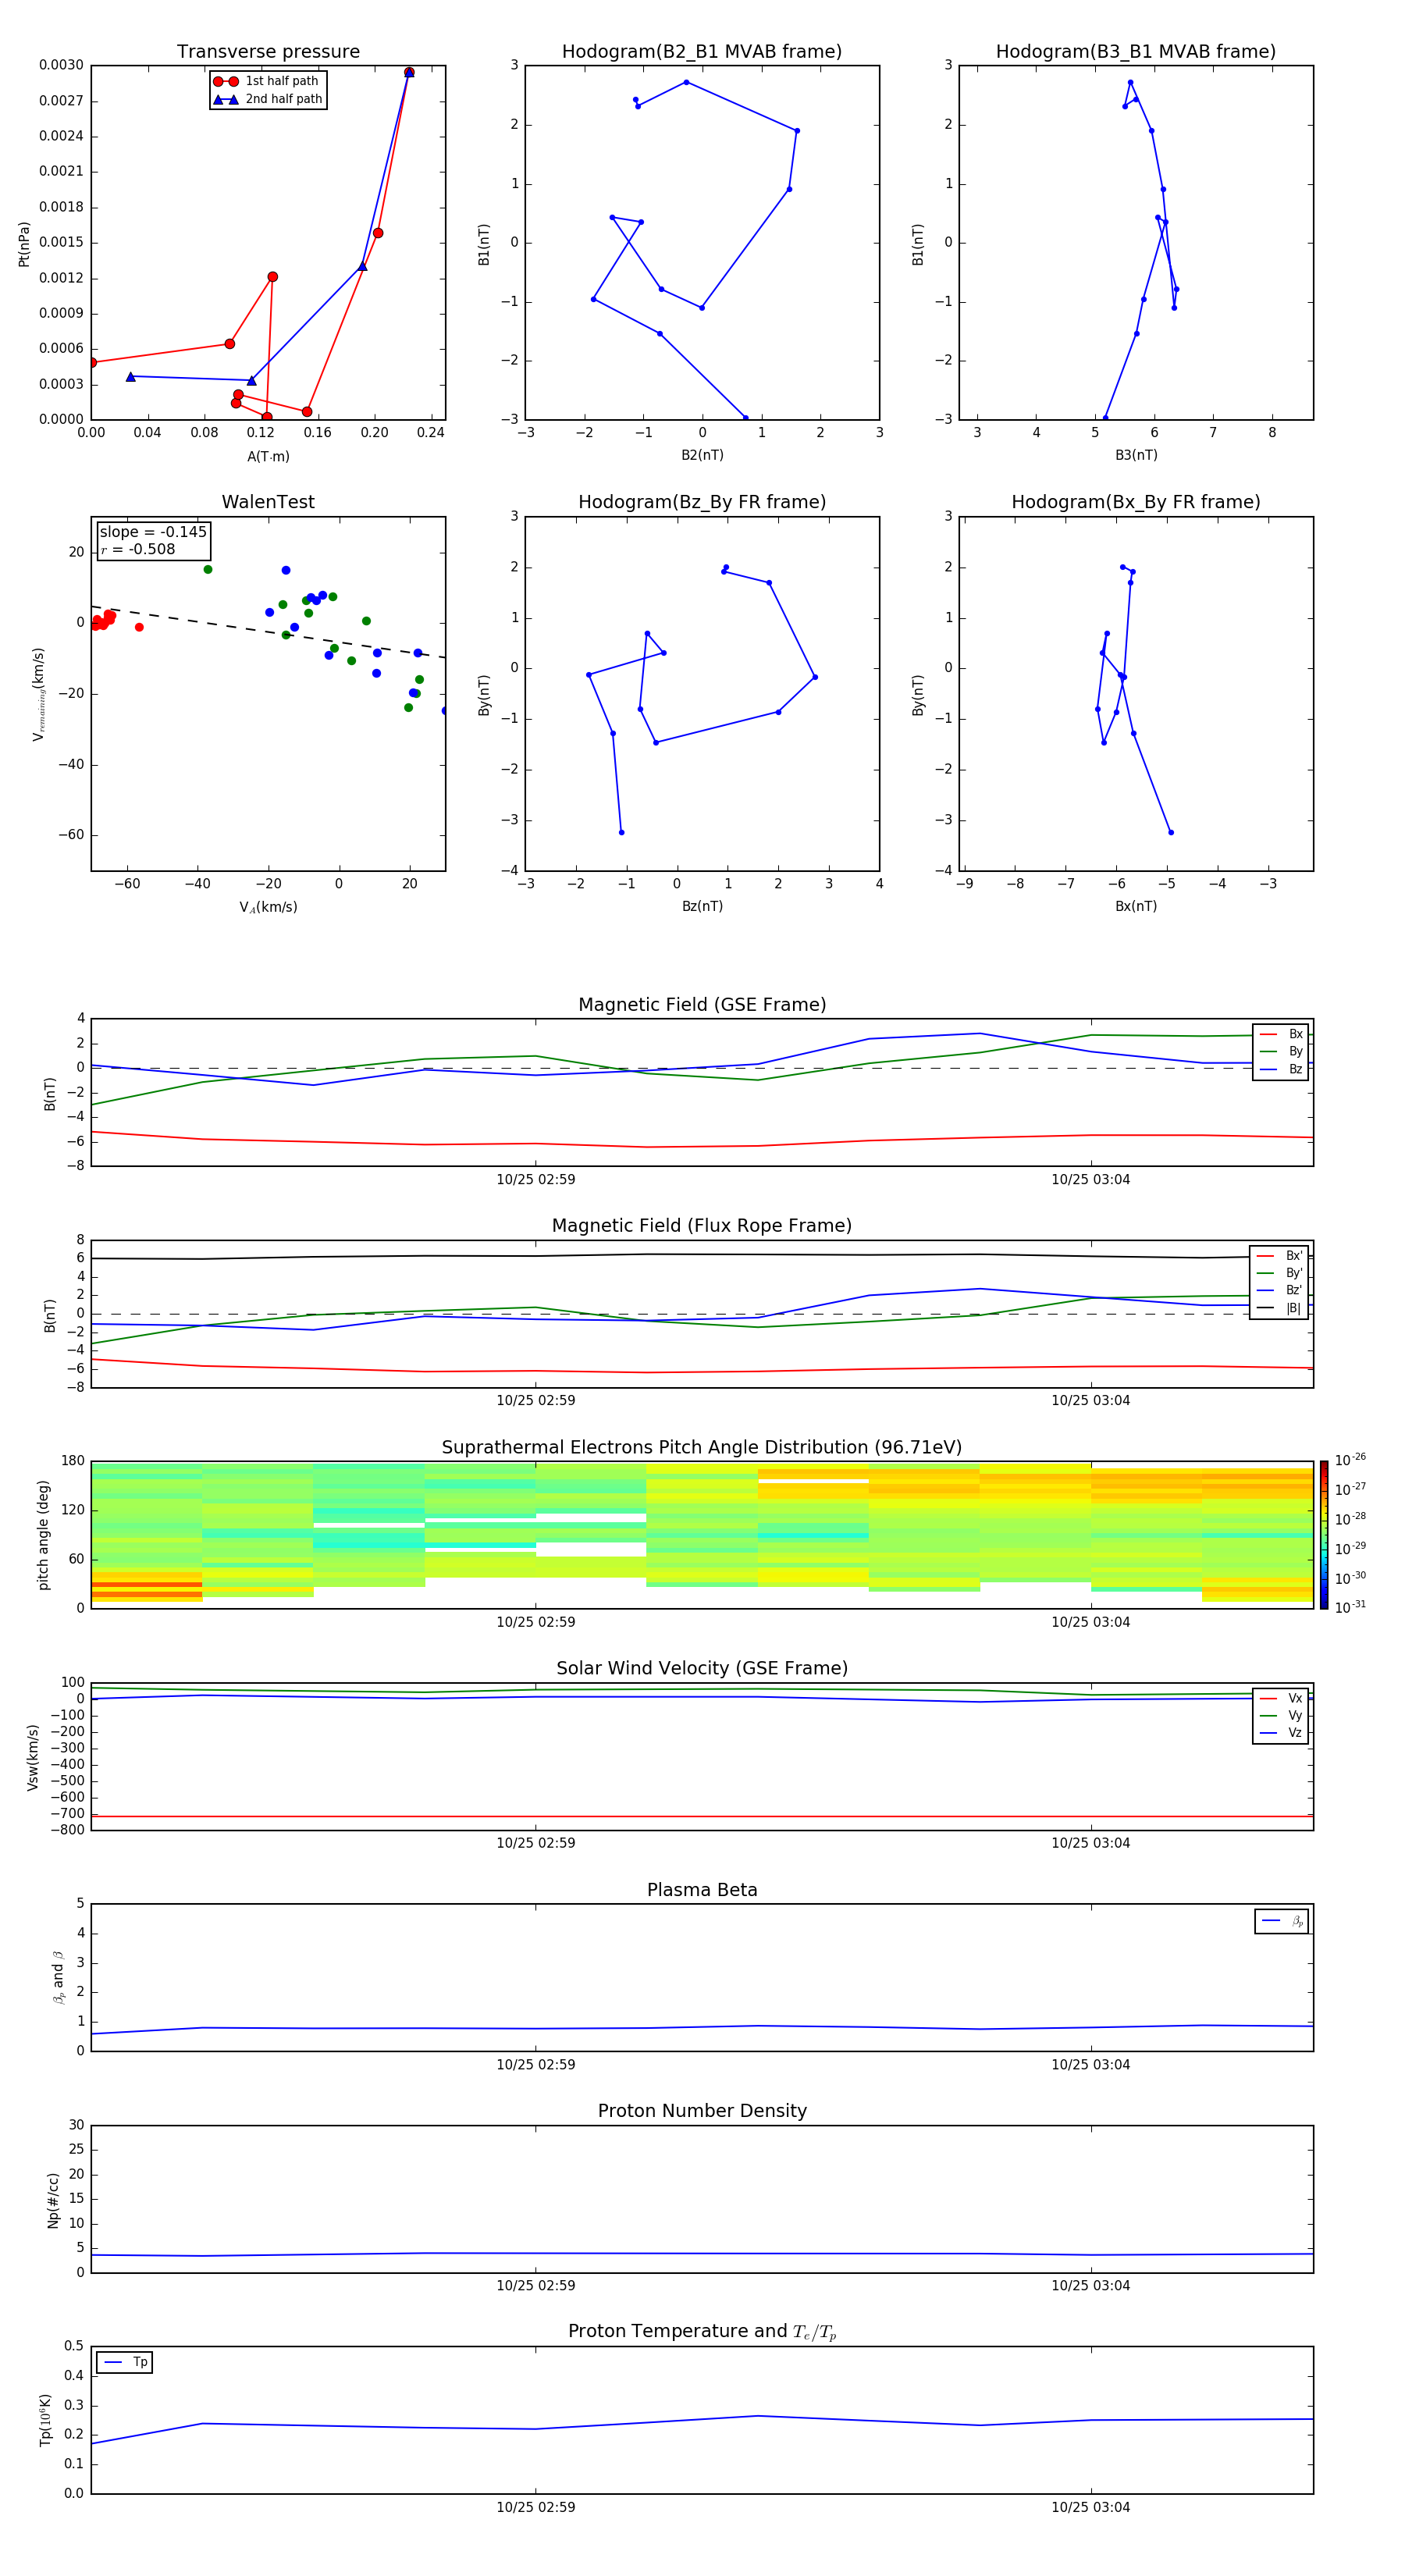Click the 'Bz' legend entry in GSE magnetic field plot

click(x=1281, y=1069)
